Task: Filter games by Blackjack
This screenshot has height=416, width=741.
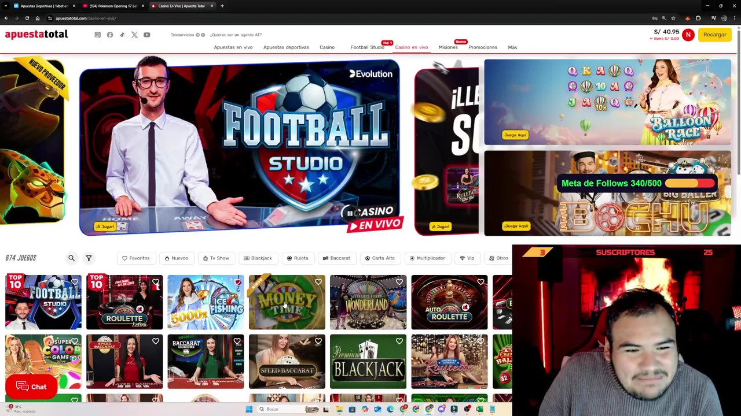Action: [258, 258]
